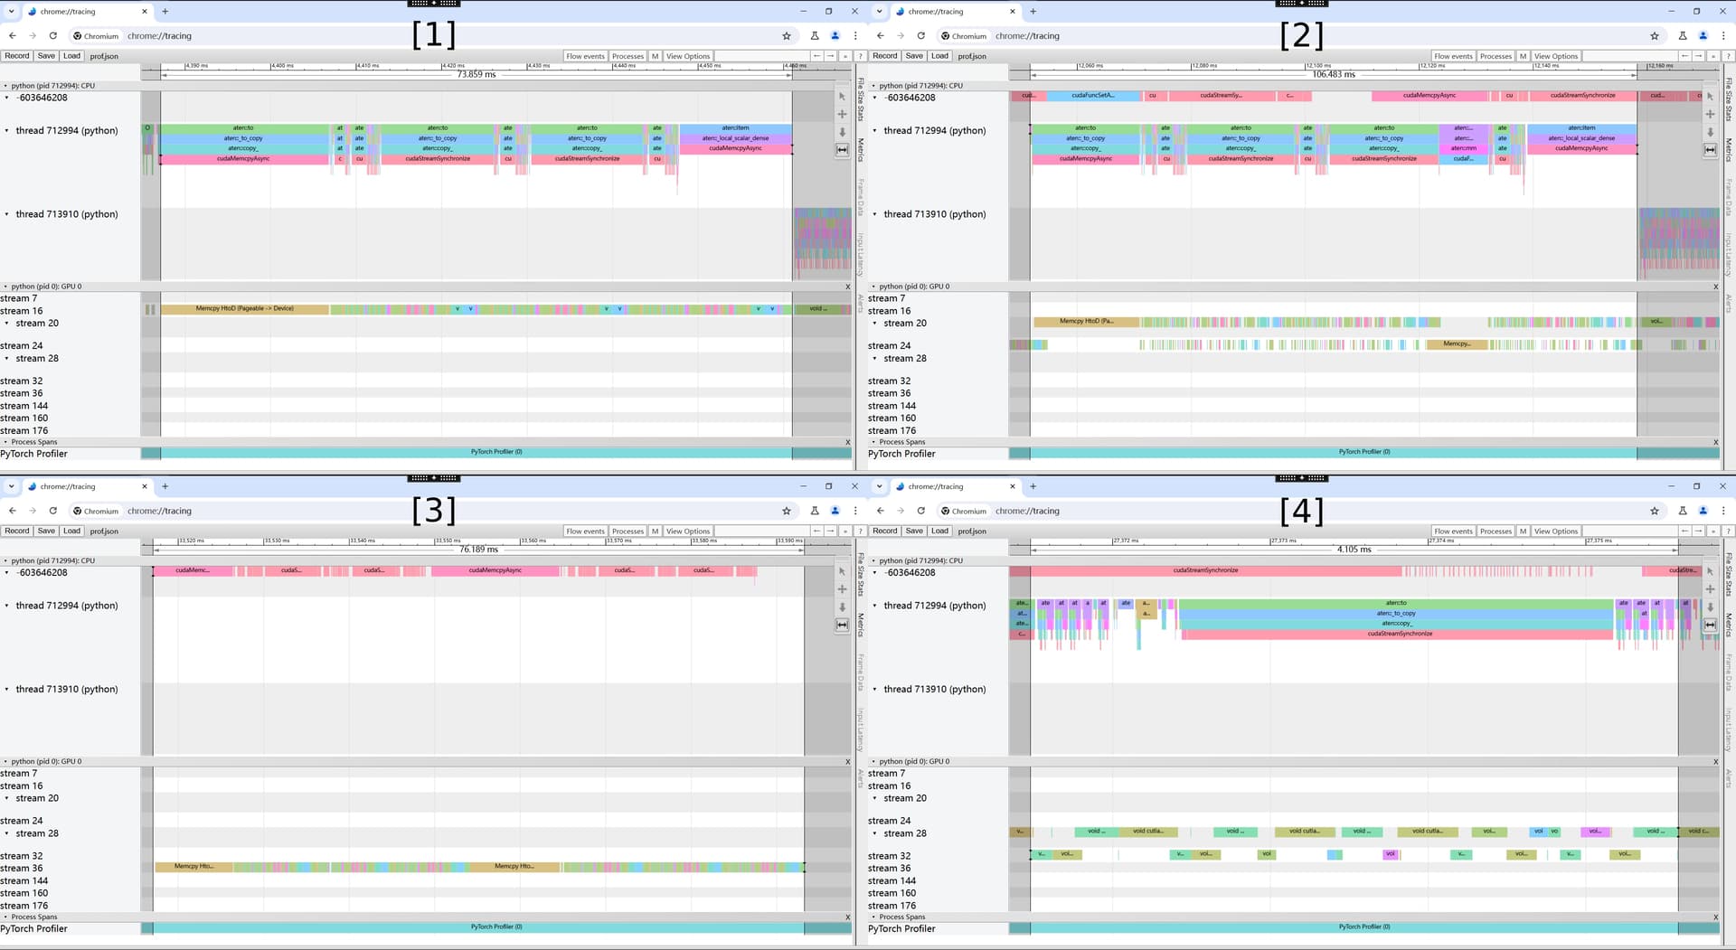The width and height of the screenshot is (1736, 950).
Task: Choose the zoom tool in window 1
Action: [x=842, y=132]
